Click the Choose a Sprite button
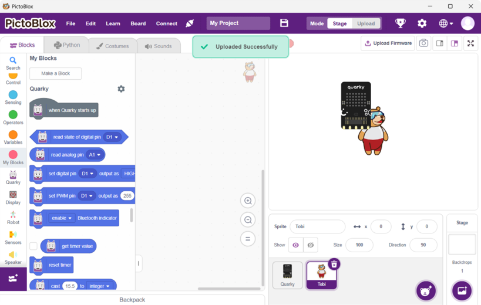Viewport: 481px width, 305px height. coord(426,290)
